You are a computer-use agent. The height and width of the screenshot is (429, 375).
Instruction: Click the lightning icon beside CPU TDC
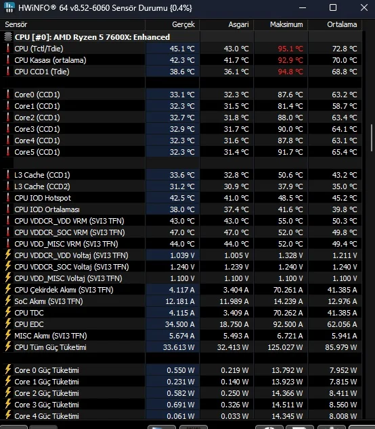pyautogui.click(x=8, y=313)
